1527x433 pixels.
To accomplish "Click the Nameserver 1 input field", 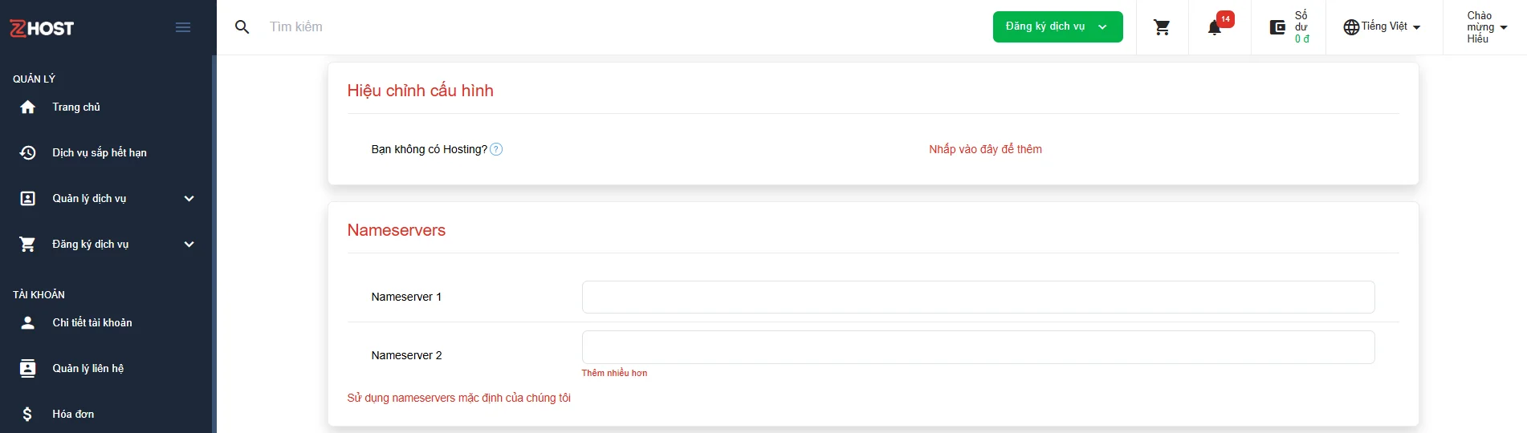I will [978, 297].
